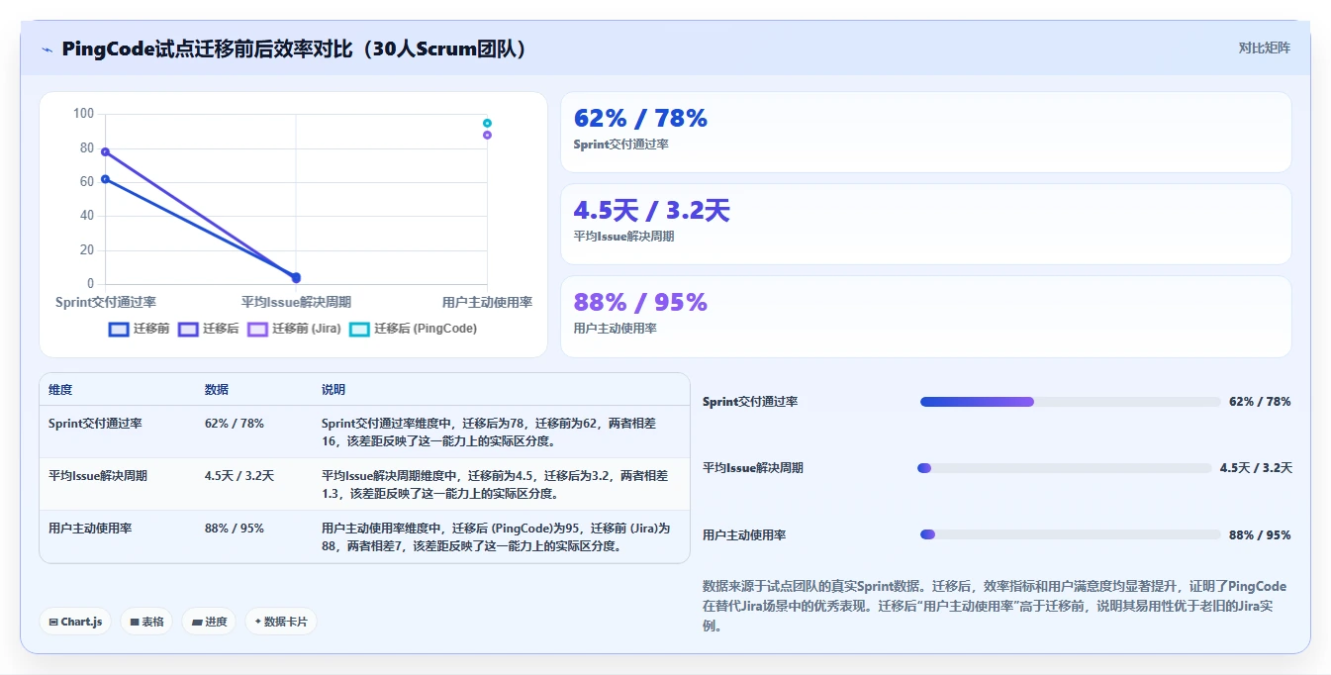The height and width of the screenshot is (675, 1331).
Task: Click the 数据卡片 tag chip
Action: 281,622
